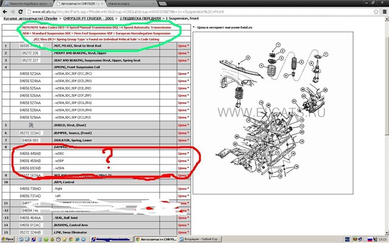Open Цена link for 04656 527AA spring
Viewport: 389px width, 243px height.
[x=184, y=103]
